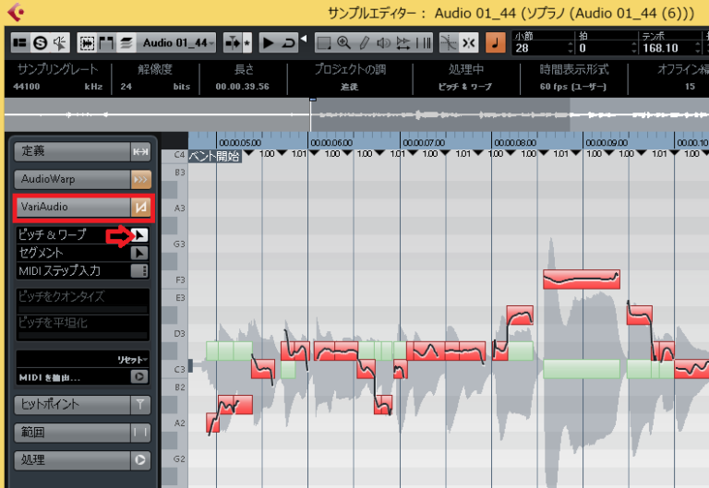The height and width of the screenshot is (488, 709).
Task: Click the 範囲 tab range icon
Action: tap(140, 433)
